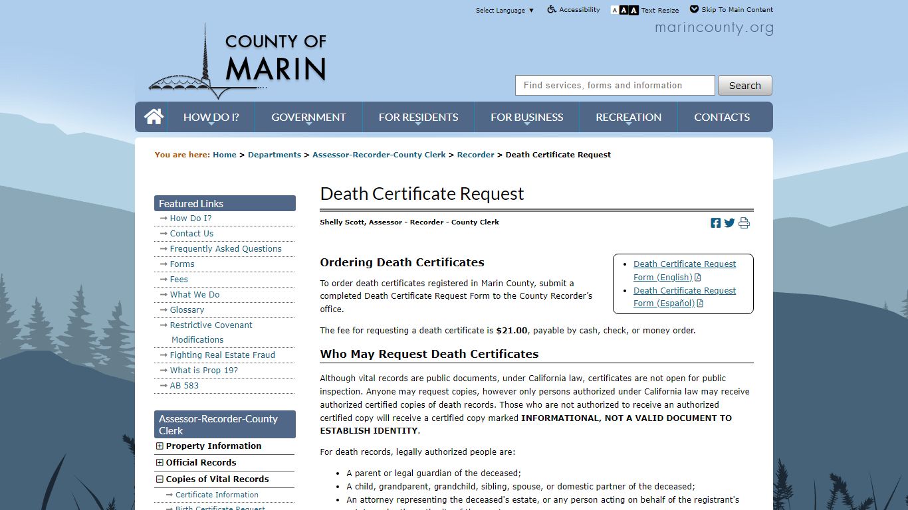
Task: Open What is Prop 19? link
Action: click(203, 371)
